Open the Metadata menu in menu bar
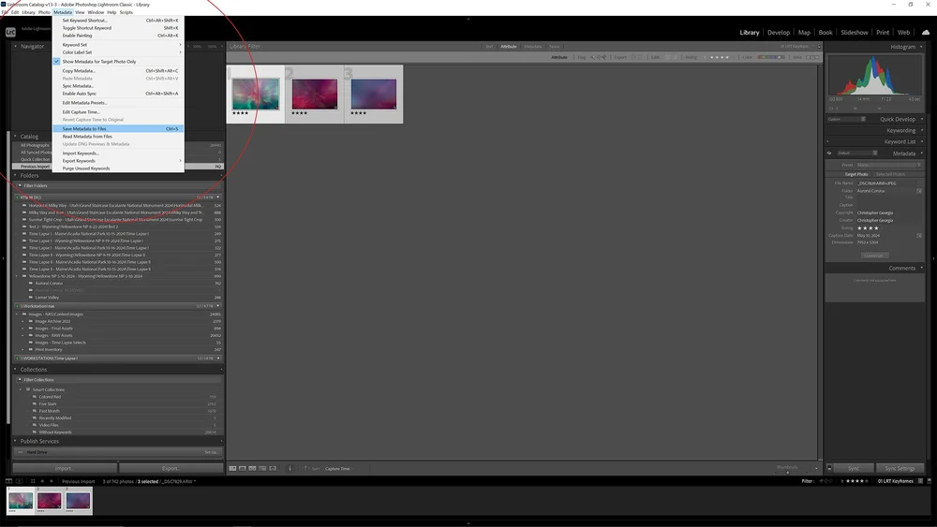The width and height of the screenshot is (937, 527). pos(62,12)
